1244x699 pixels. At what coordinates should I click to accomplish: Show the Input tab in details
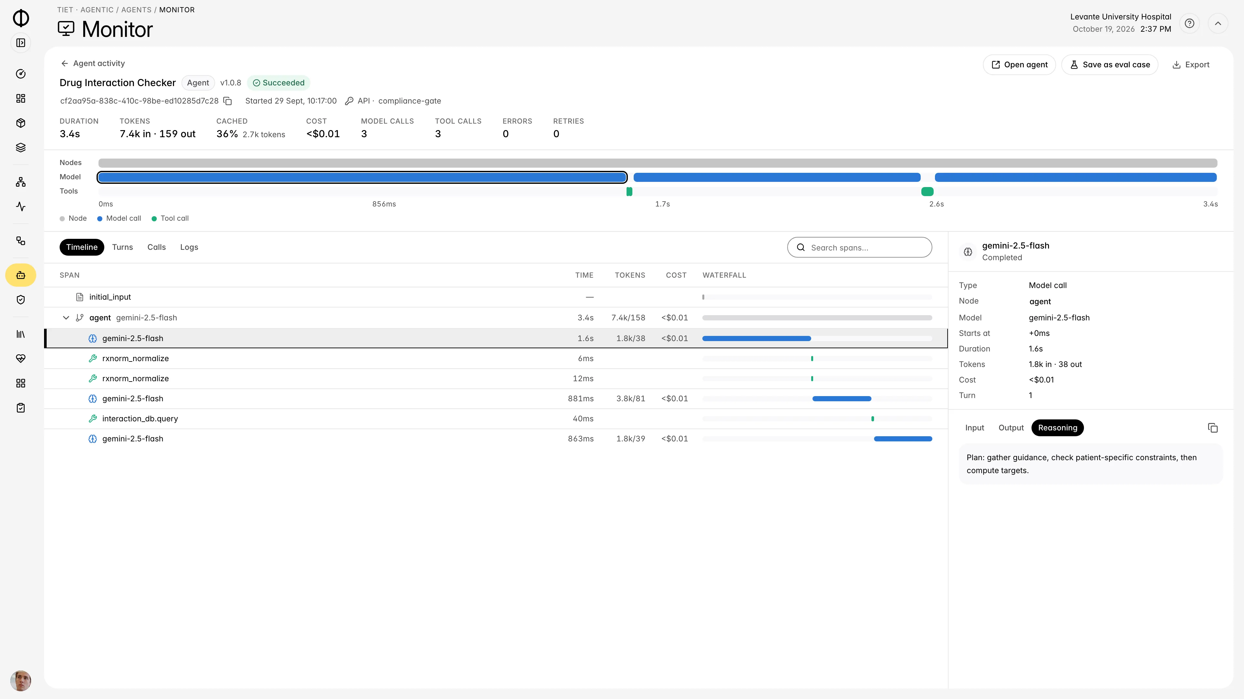tap(974, 428)
